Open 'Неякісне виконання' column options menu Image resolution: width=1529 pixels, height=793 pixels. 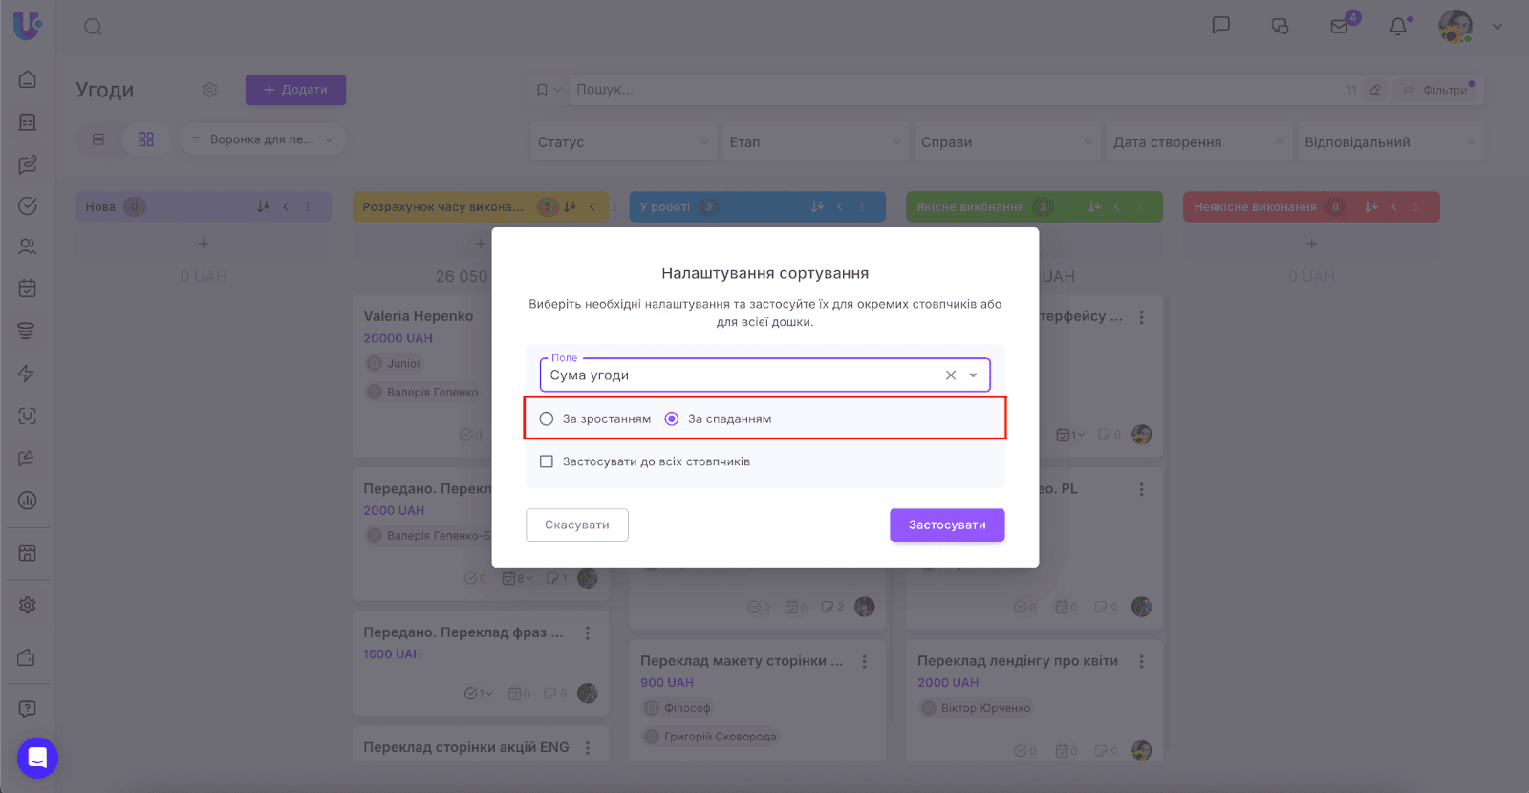1416,206
